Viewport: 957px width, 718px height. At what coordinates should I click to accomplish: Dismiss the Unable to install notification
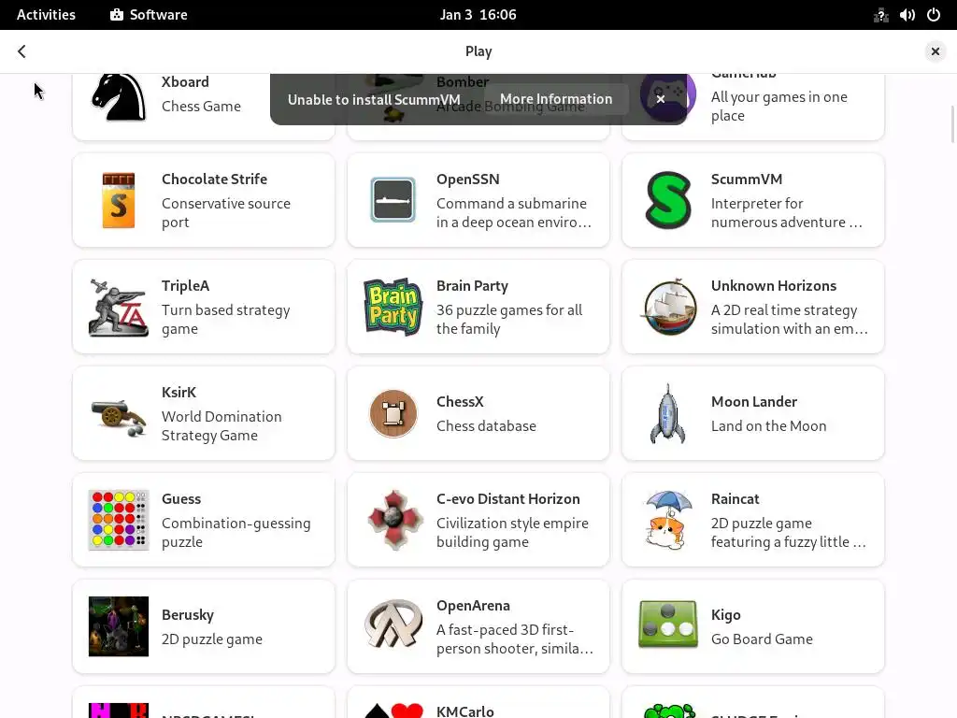pos(661,99)
